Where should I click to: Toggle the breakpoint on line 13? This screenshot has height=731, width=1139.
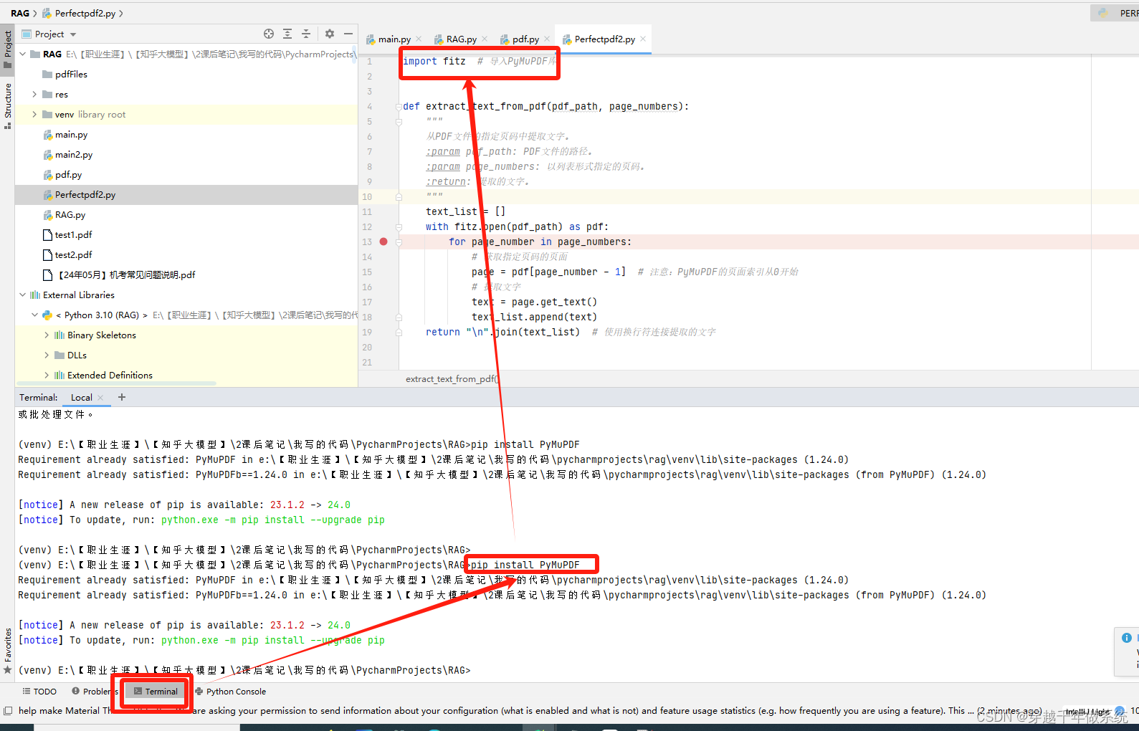pyautogui.click(x=383, y=242)
